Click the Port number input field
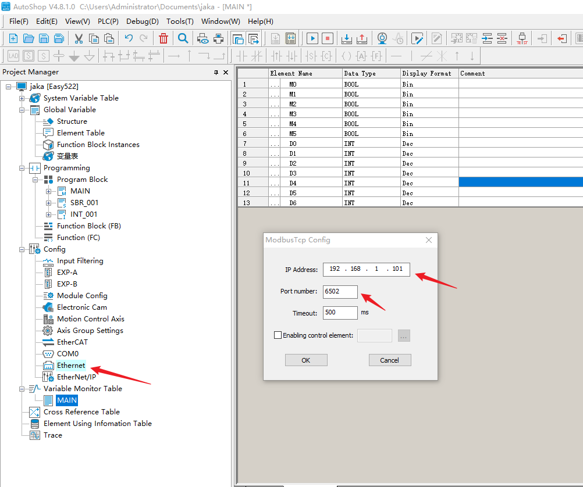The width and height of the screenshot is (583, 487). point(340,292)
